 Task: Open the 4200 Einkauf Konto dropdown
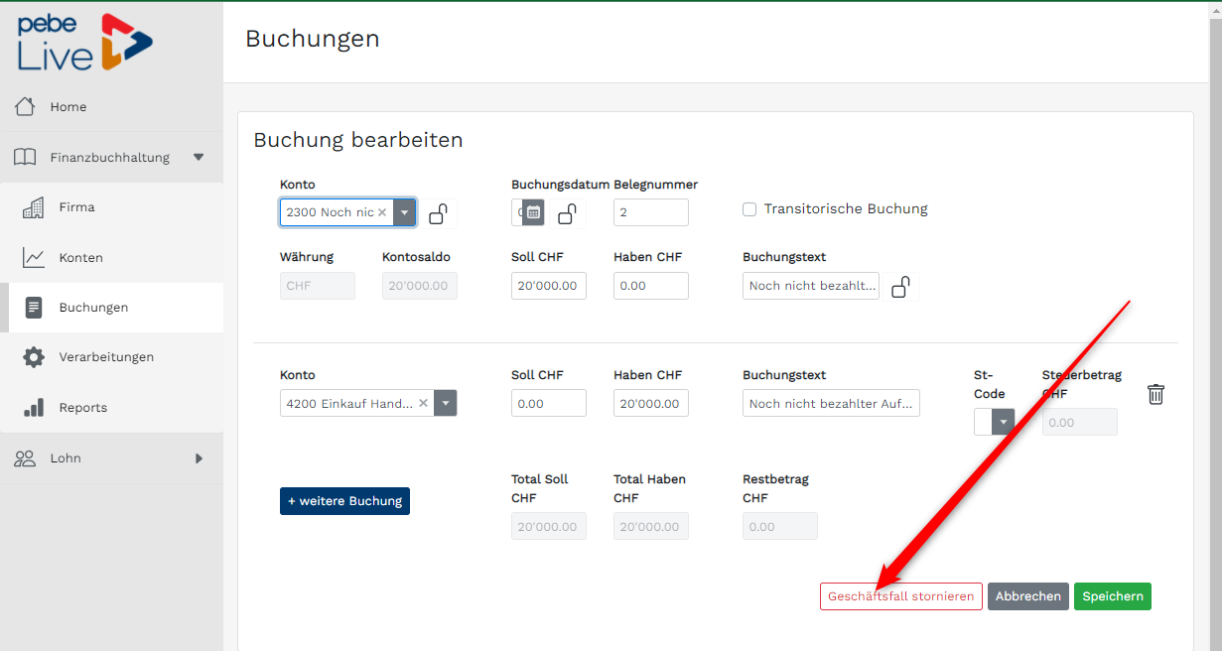tap(446, 404)
